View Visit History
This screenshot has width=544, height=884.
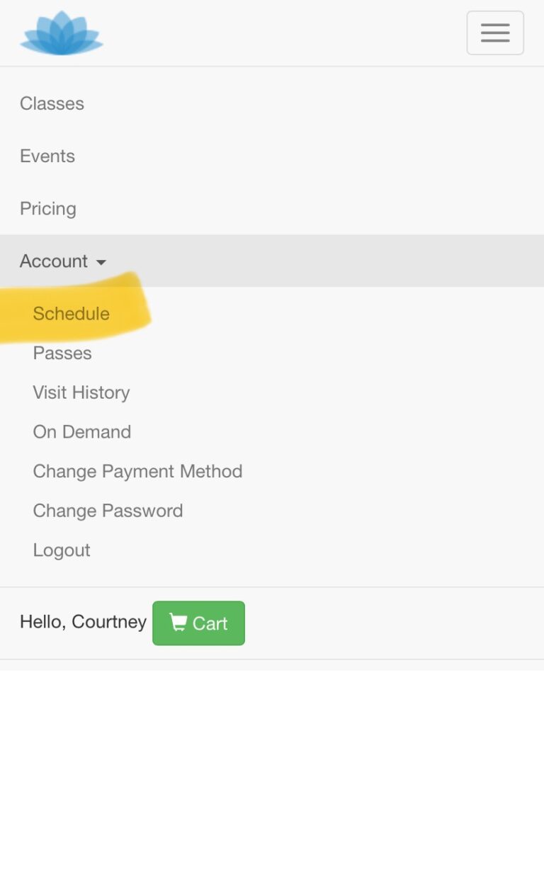(81, 392)
